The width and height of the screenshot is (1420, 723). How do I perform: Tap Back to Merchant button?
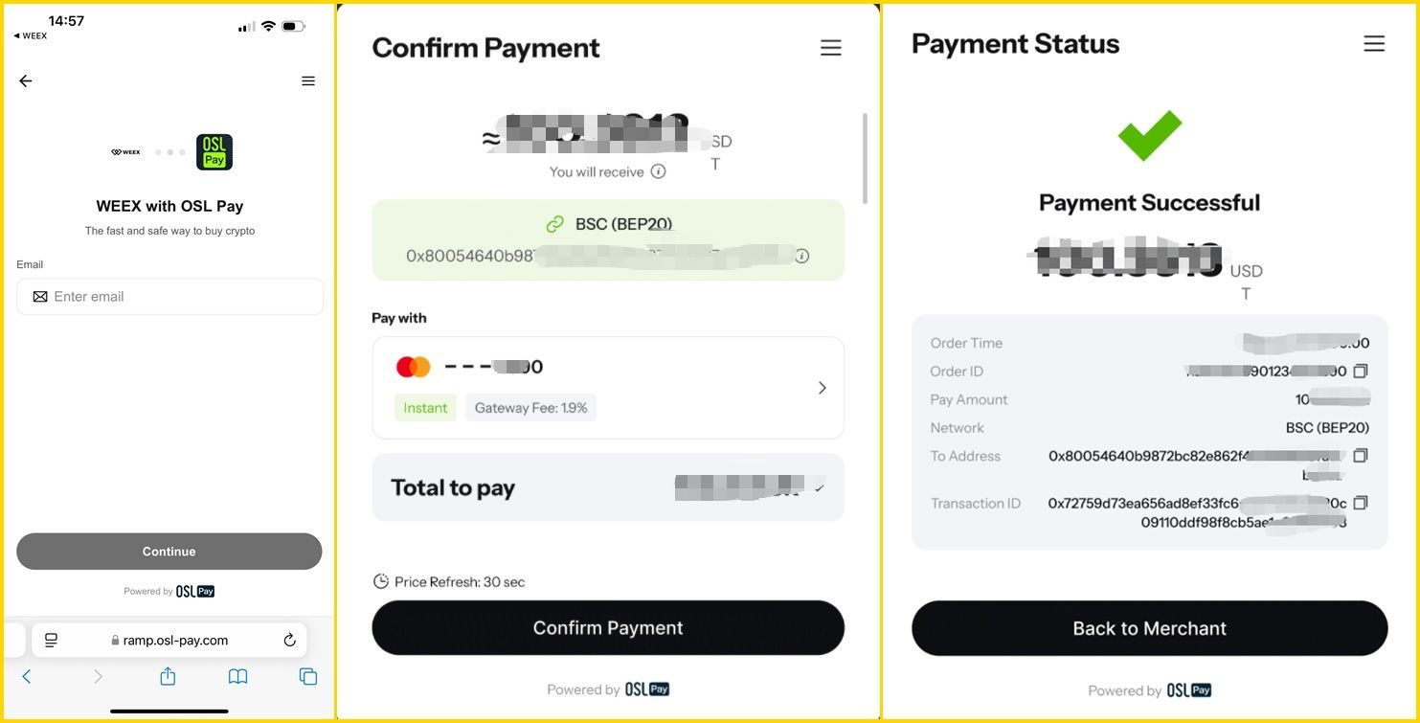coord(1149,628)
